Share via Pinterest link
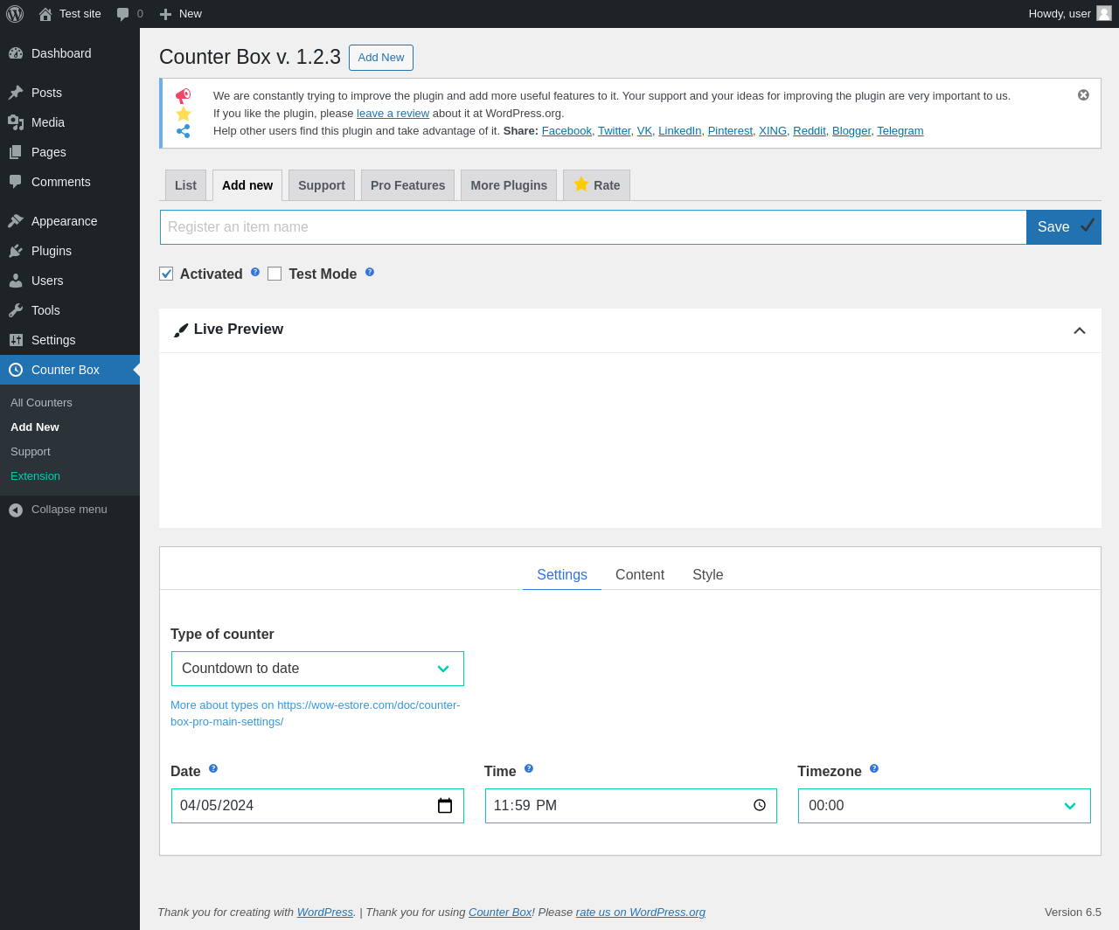The height and width of the screenshot is (930, 1119). point(730,131)
